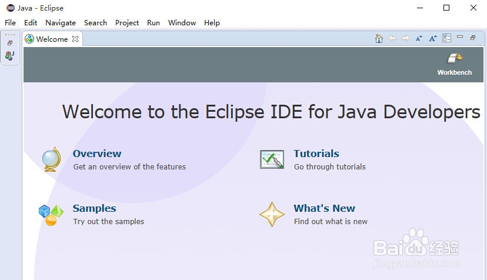Open the Tutorials link

316,154
